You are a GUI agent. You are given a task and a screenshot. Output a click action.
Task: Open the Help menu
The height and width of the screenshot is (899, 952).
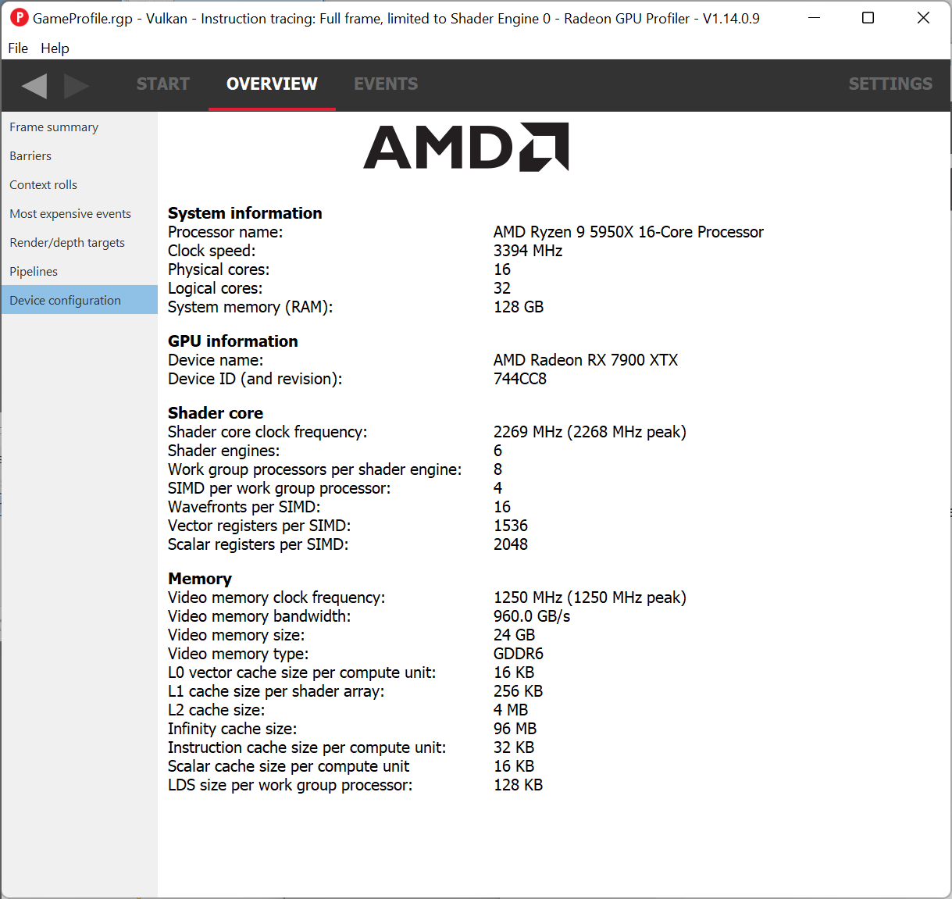pyautogui.click(x=55, y=48)
